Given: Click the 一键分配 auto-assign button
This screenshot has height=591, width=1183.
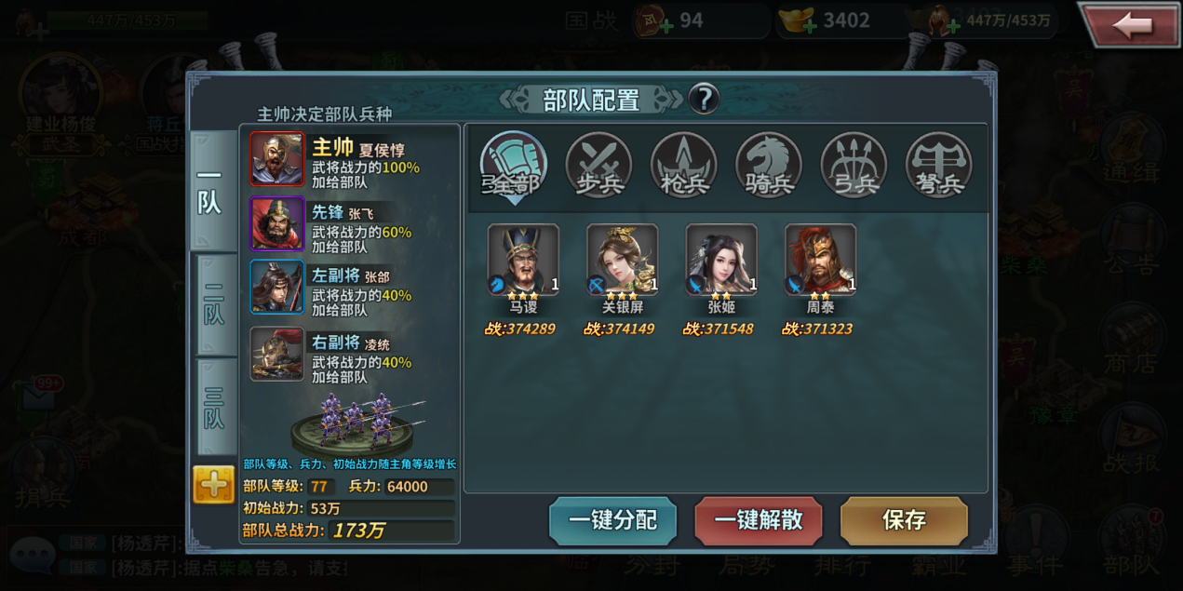Looking at the screenshot, I should pyautogui.click(x=613, y=520).
